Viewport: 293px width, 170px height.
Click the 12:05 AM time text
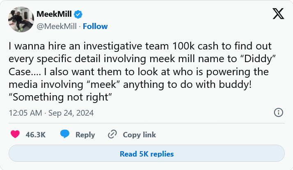(24, 112)
